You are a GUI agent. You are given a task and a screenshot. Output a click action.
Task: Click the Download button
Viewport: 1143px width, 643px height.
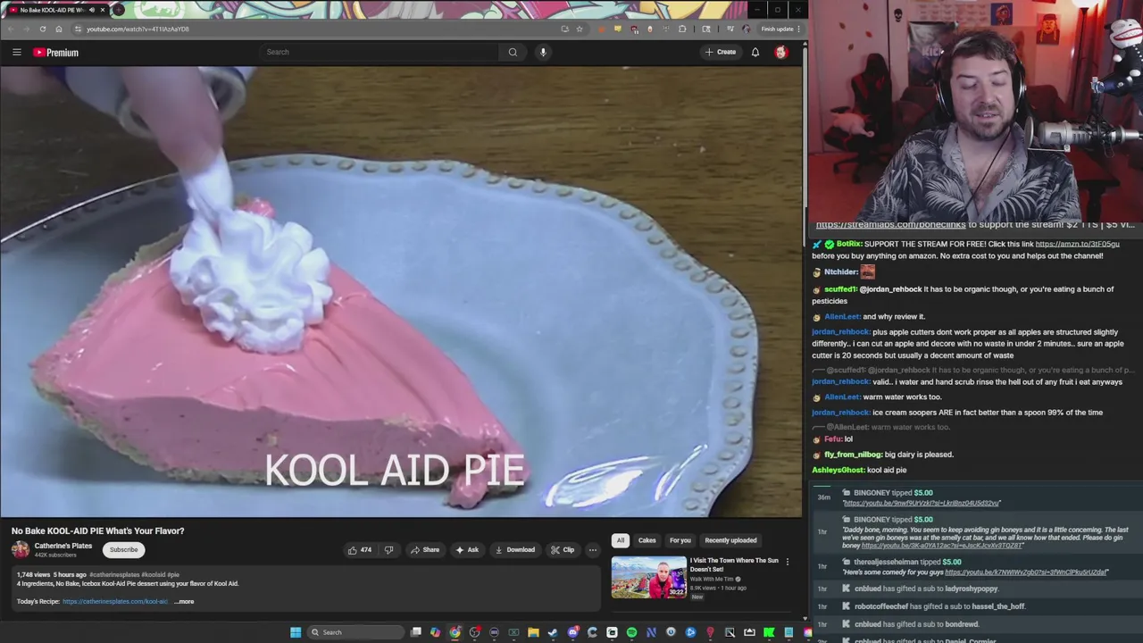(x=514, y=550)
